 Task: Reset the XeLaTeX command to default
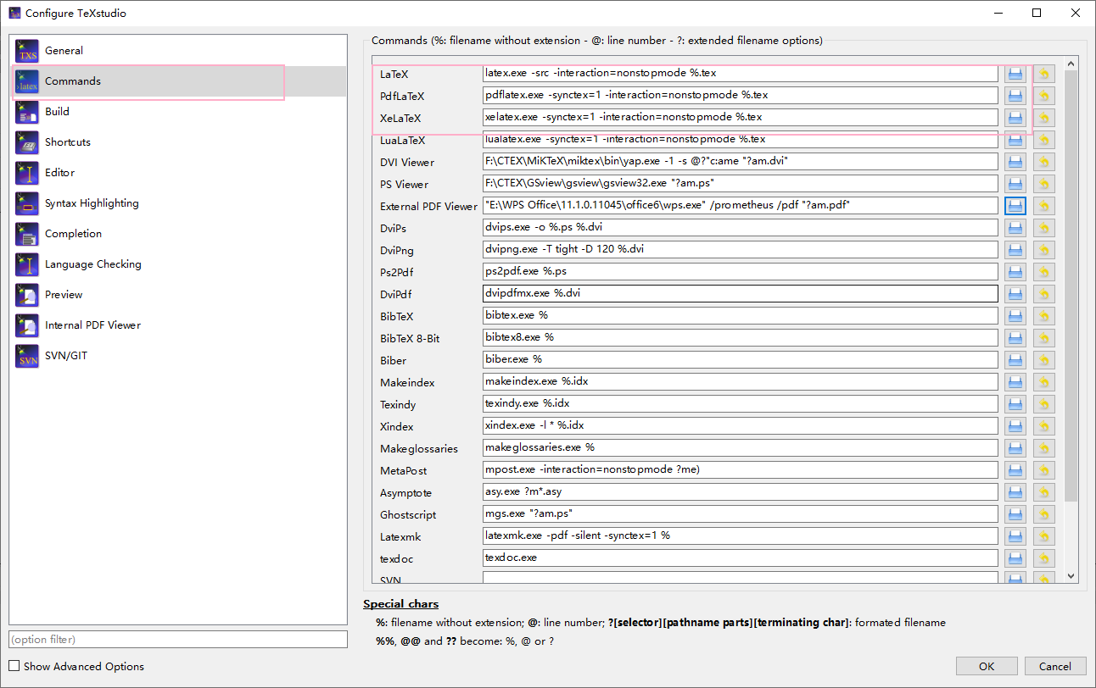tap(1044, 118)
